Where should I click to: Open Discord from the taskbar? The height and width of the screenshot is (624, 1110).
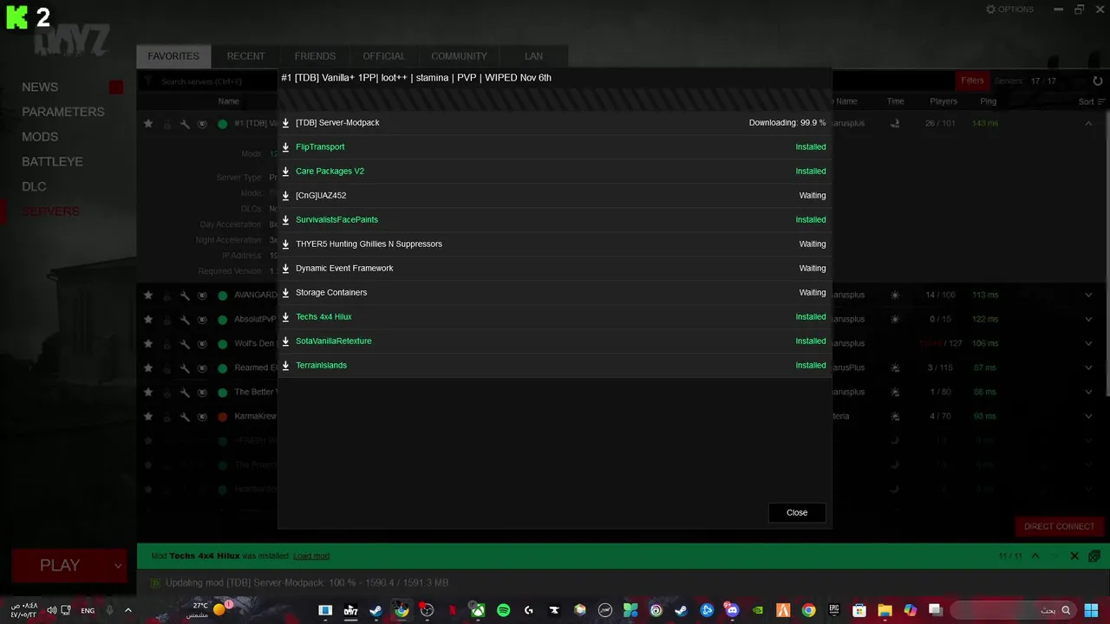click(x=732, y=610)
